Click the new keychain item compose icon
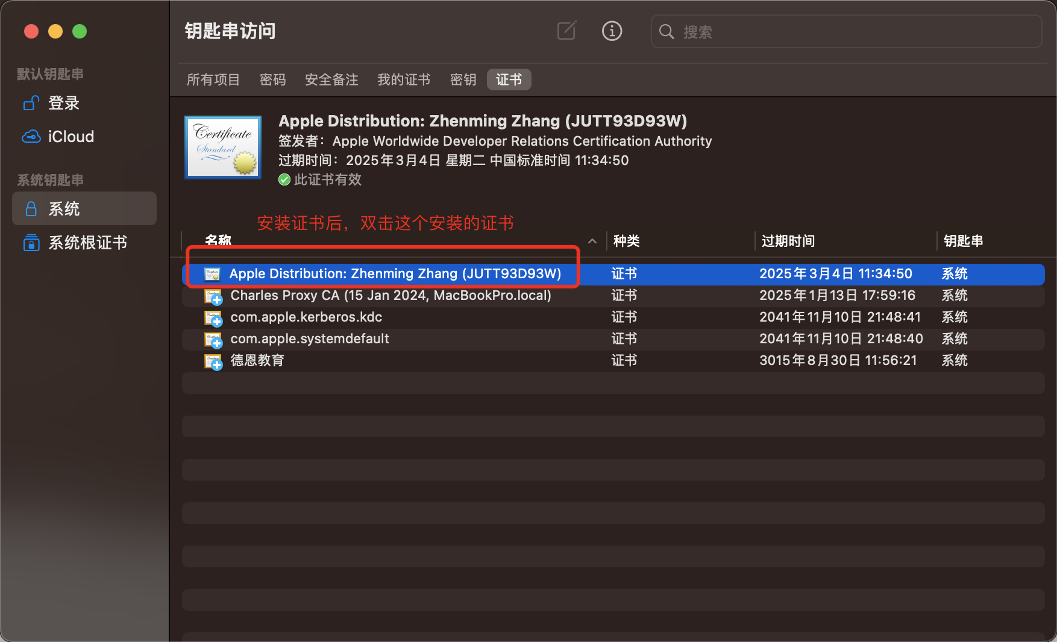1057x642 pixels. click(x=566, y=31)
